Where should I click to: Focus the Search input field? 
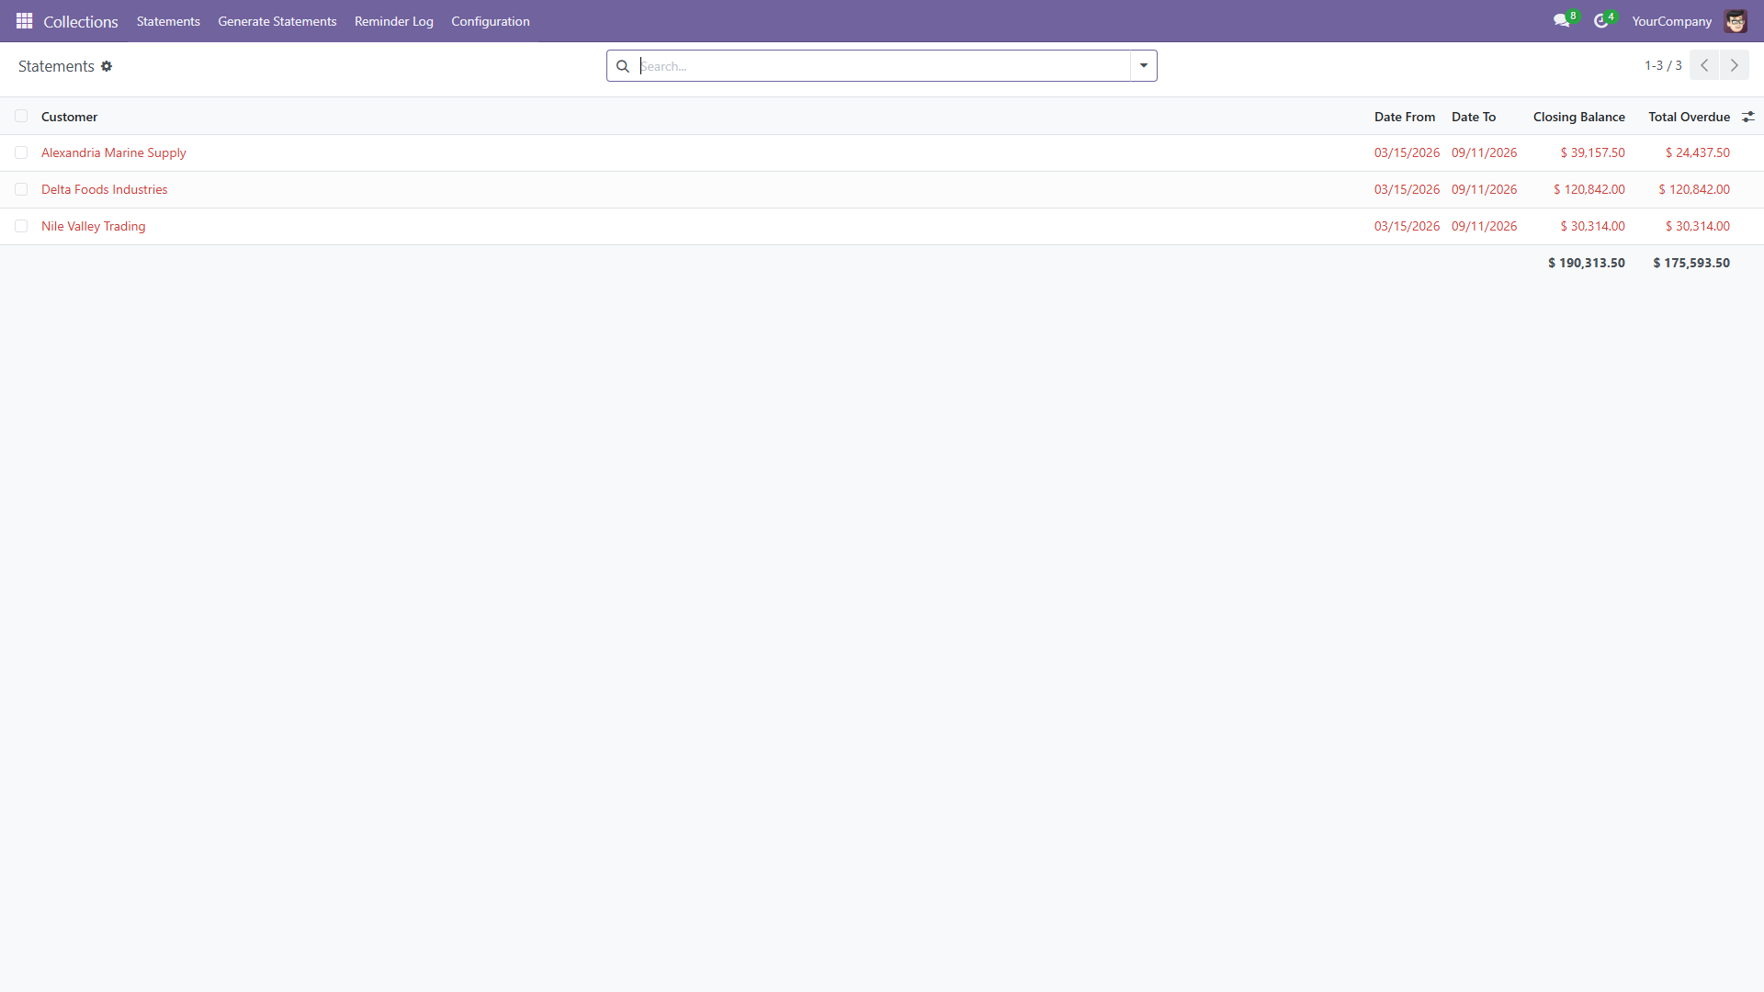coord(884,66)
